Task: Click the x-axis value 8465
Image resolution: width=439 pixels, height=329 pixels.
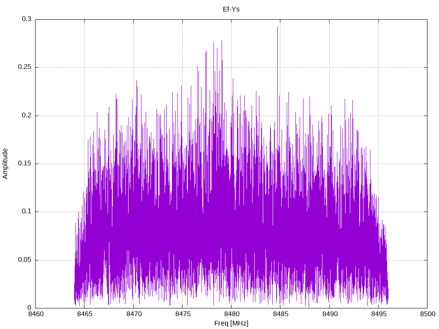Action: pyautogui.click(x=84, y=314)
